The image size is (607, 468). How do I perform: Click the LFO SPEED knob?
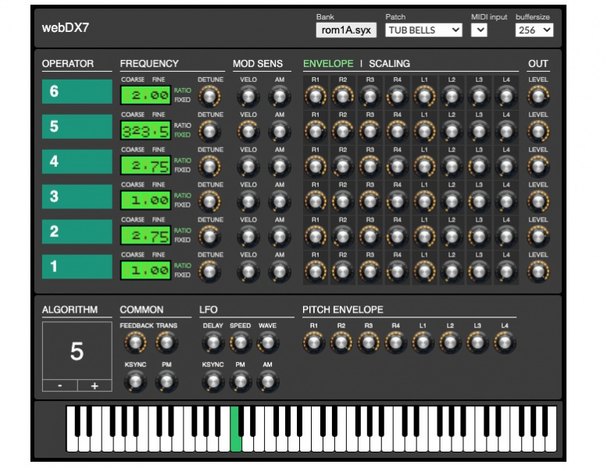click(x=241, y=342)
